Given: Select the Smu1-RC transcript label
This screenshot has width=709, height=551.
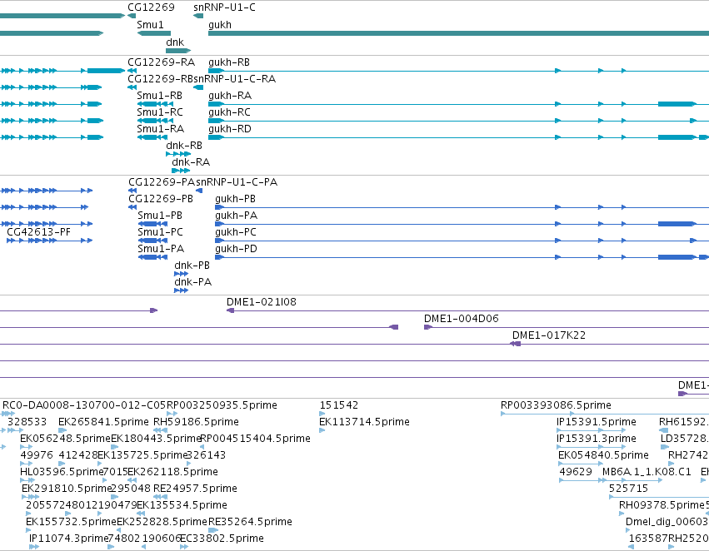Looking at the screenshot, I should click(160, 112).
